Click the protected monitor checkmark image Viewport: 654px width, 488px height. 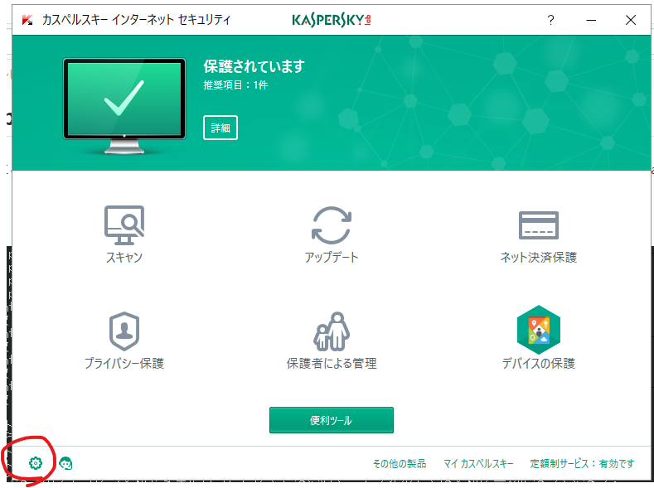click(x=124, y=106)
